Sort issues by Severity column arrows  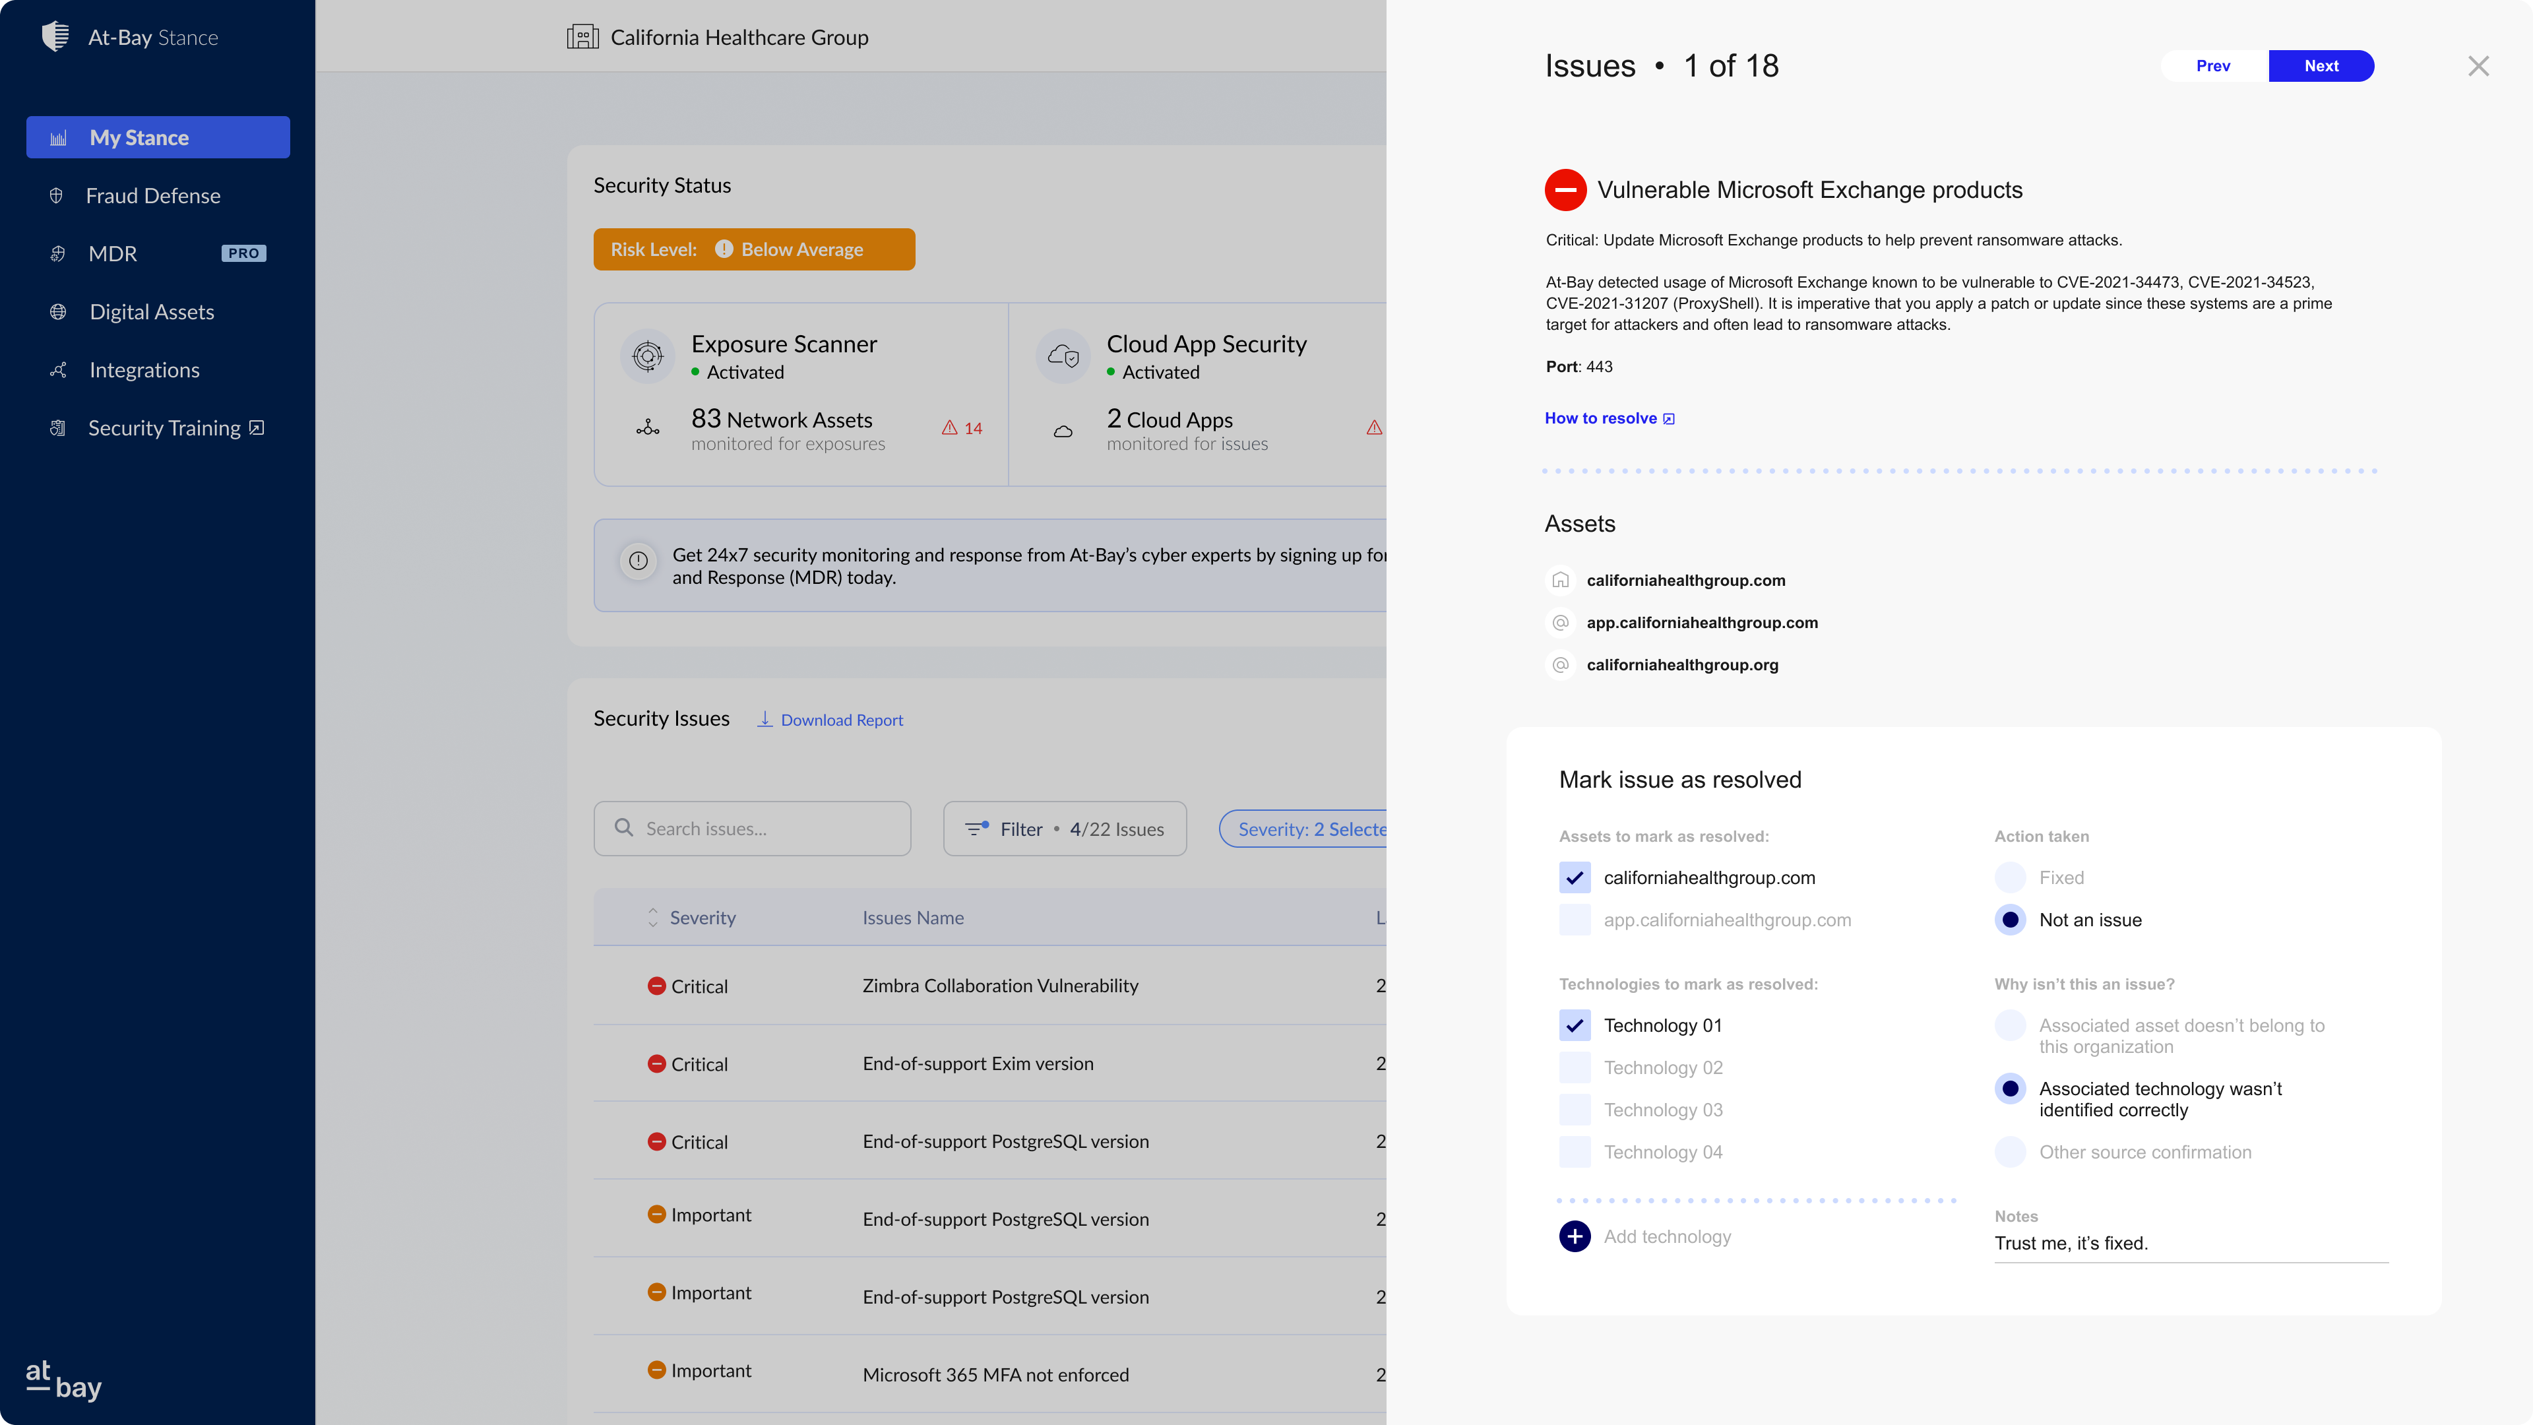[652, 918]
